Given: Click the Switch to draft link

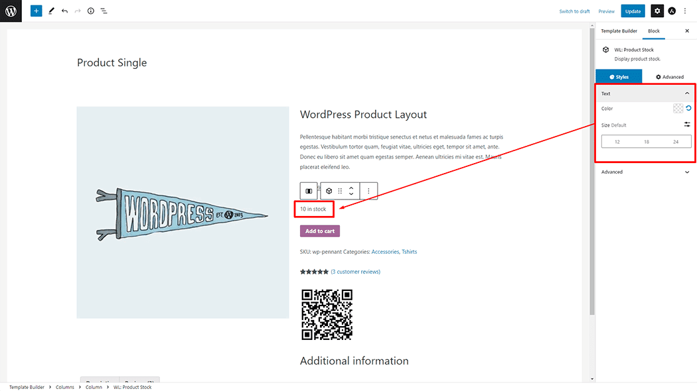Looking at the screenshot, I should tap(574, 11).
